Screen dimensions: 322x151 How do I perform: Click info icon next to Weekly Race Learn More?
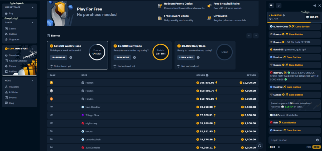[x=70, y=58]
